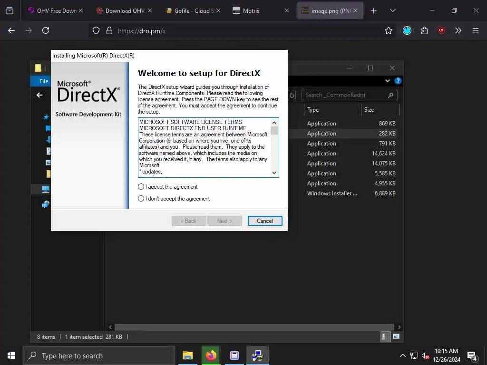Click the license agreement scrollbar thumb
The width and height of the screenshot is (487, 365).
pos(274,131)
